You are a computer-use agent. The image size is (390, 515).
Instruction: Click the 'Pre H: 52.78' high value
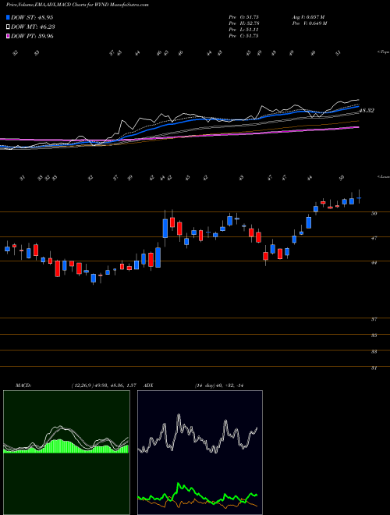coord(244,23)
